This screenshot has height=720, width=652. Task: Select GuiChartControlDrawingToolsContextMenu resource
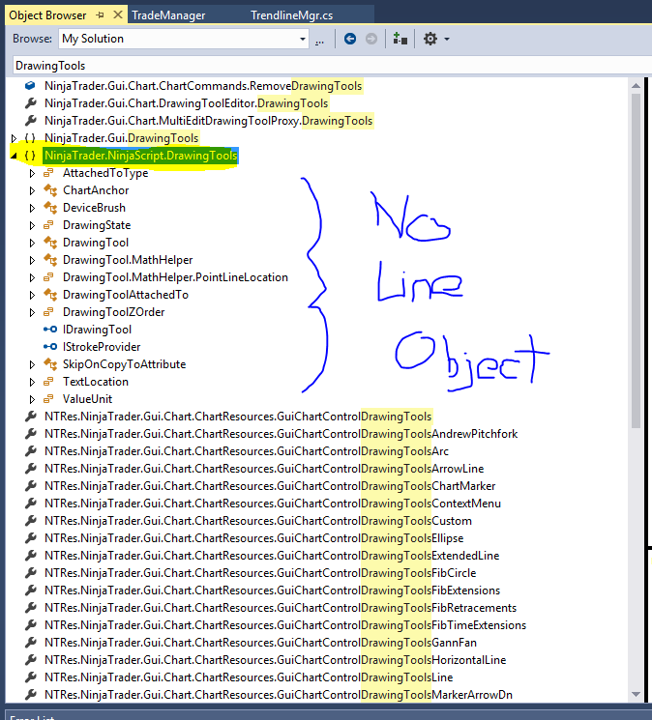tap(273, 504)
